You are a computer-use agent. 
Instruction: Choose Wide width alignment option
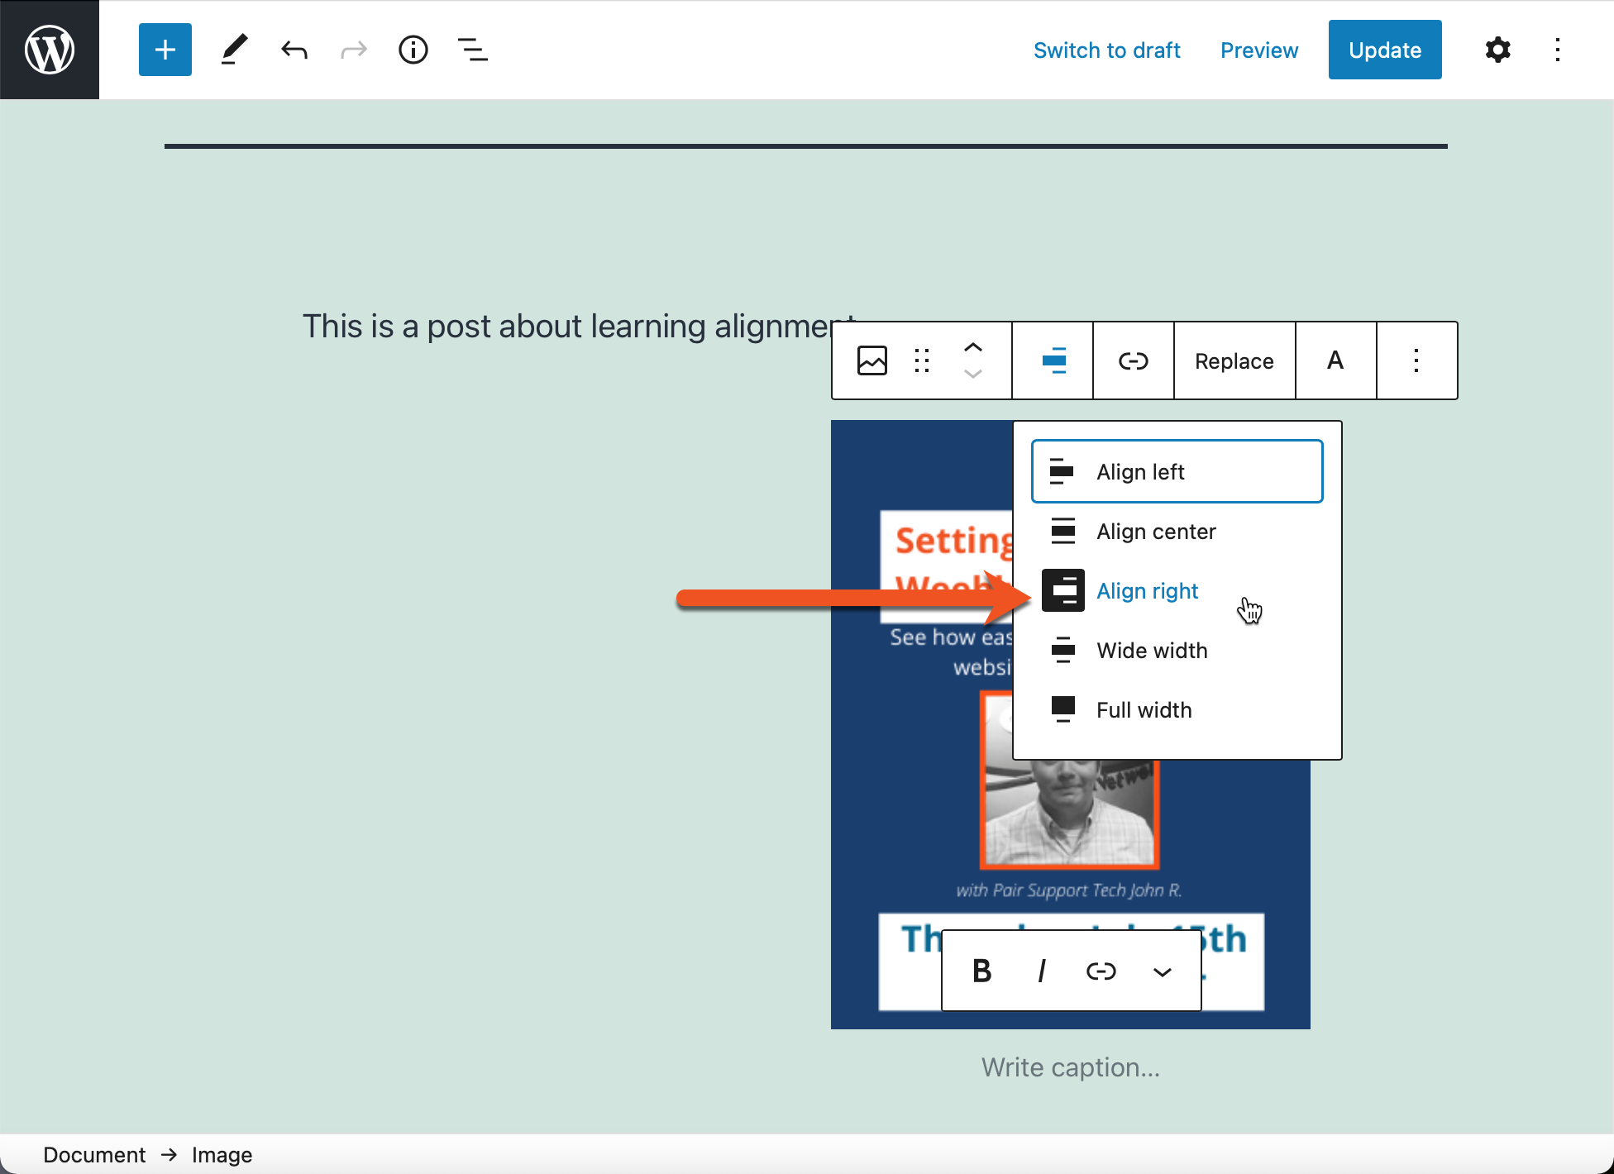click(1151, 650)
